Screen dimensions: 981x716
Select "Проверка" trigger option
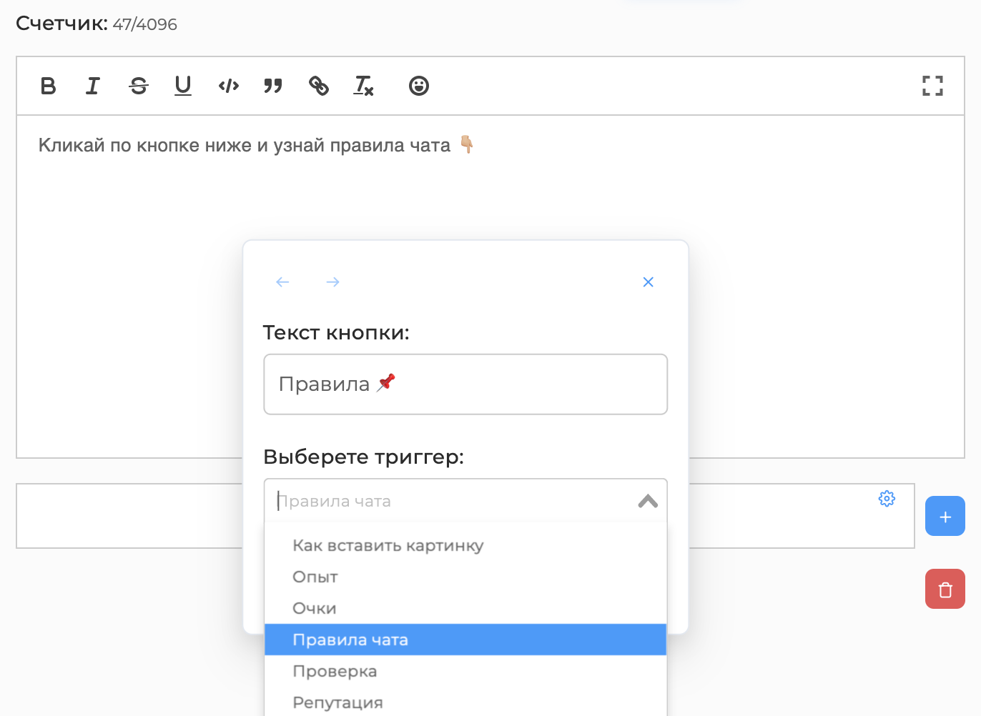tap(465, 671)
